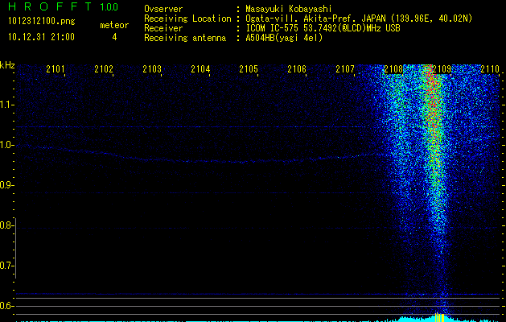This screenshot has height=322, width=506.
Task: Click the 0.8 kHz frequency label
Action: coord(6,225)
